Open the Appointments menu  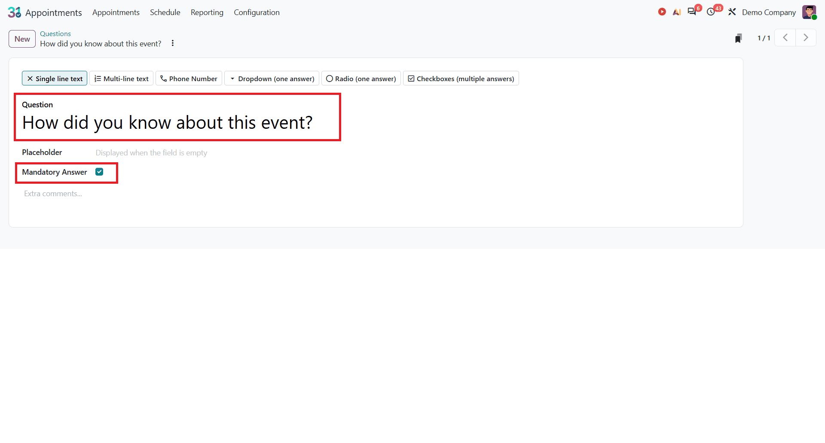tap(116, 12)
